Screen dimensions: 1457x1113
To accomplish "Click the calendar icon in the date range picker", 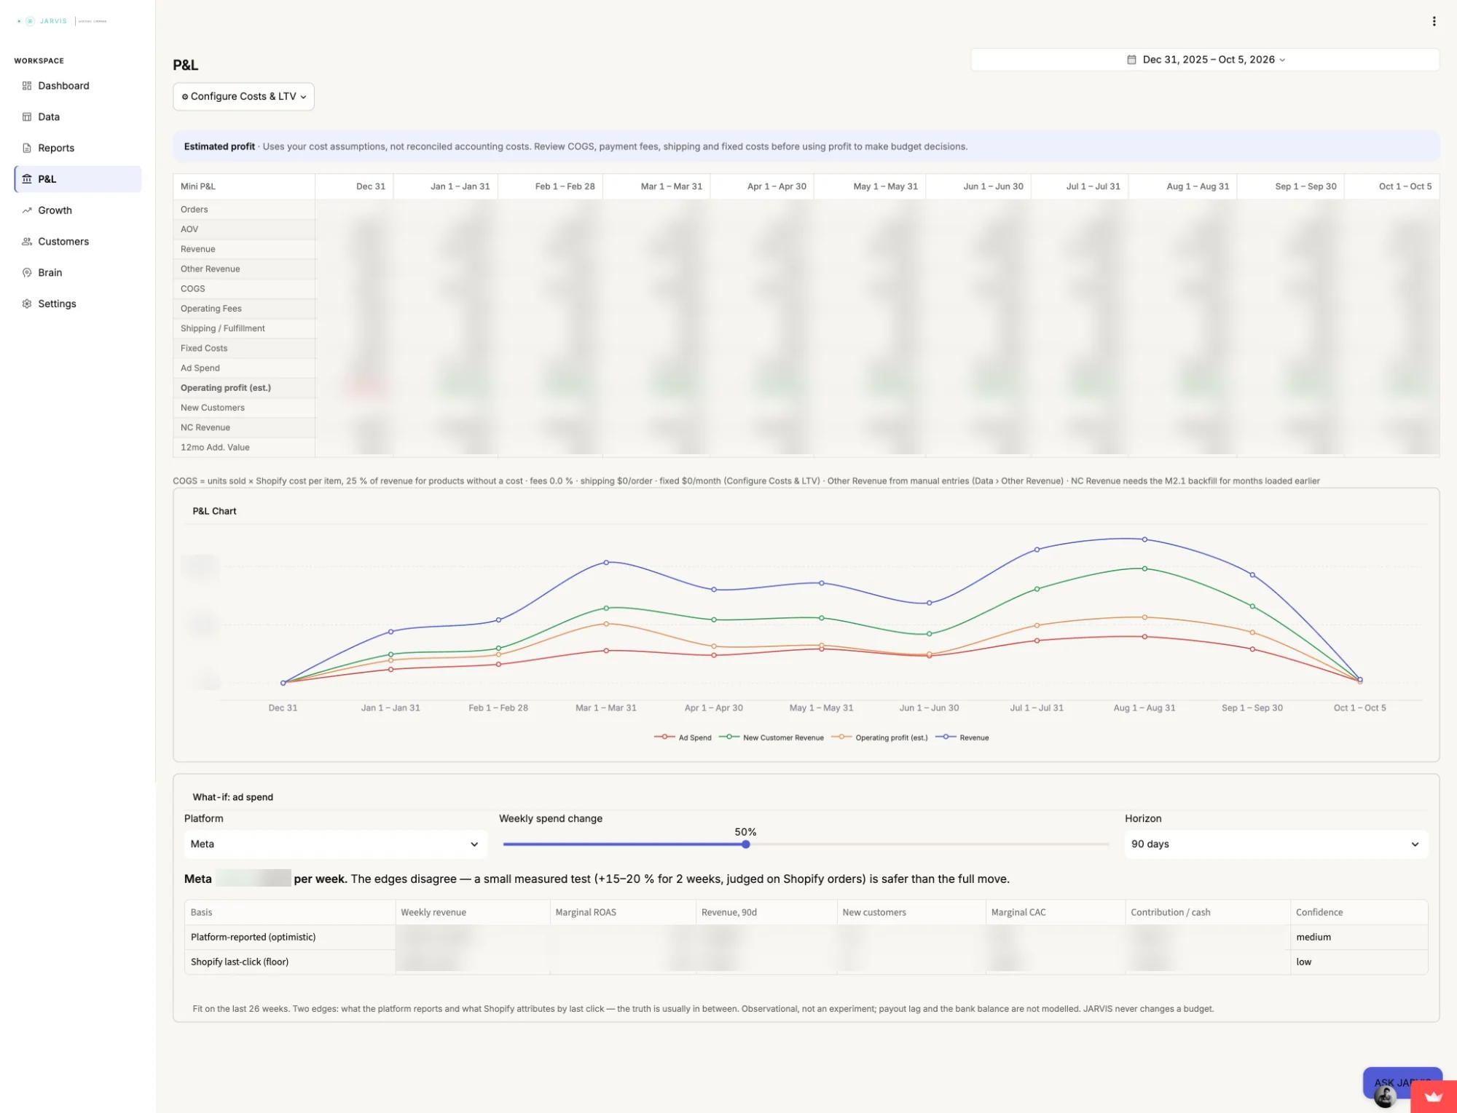I will [1131, 60].
